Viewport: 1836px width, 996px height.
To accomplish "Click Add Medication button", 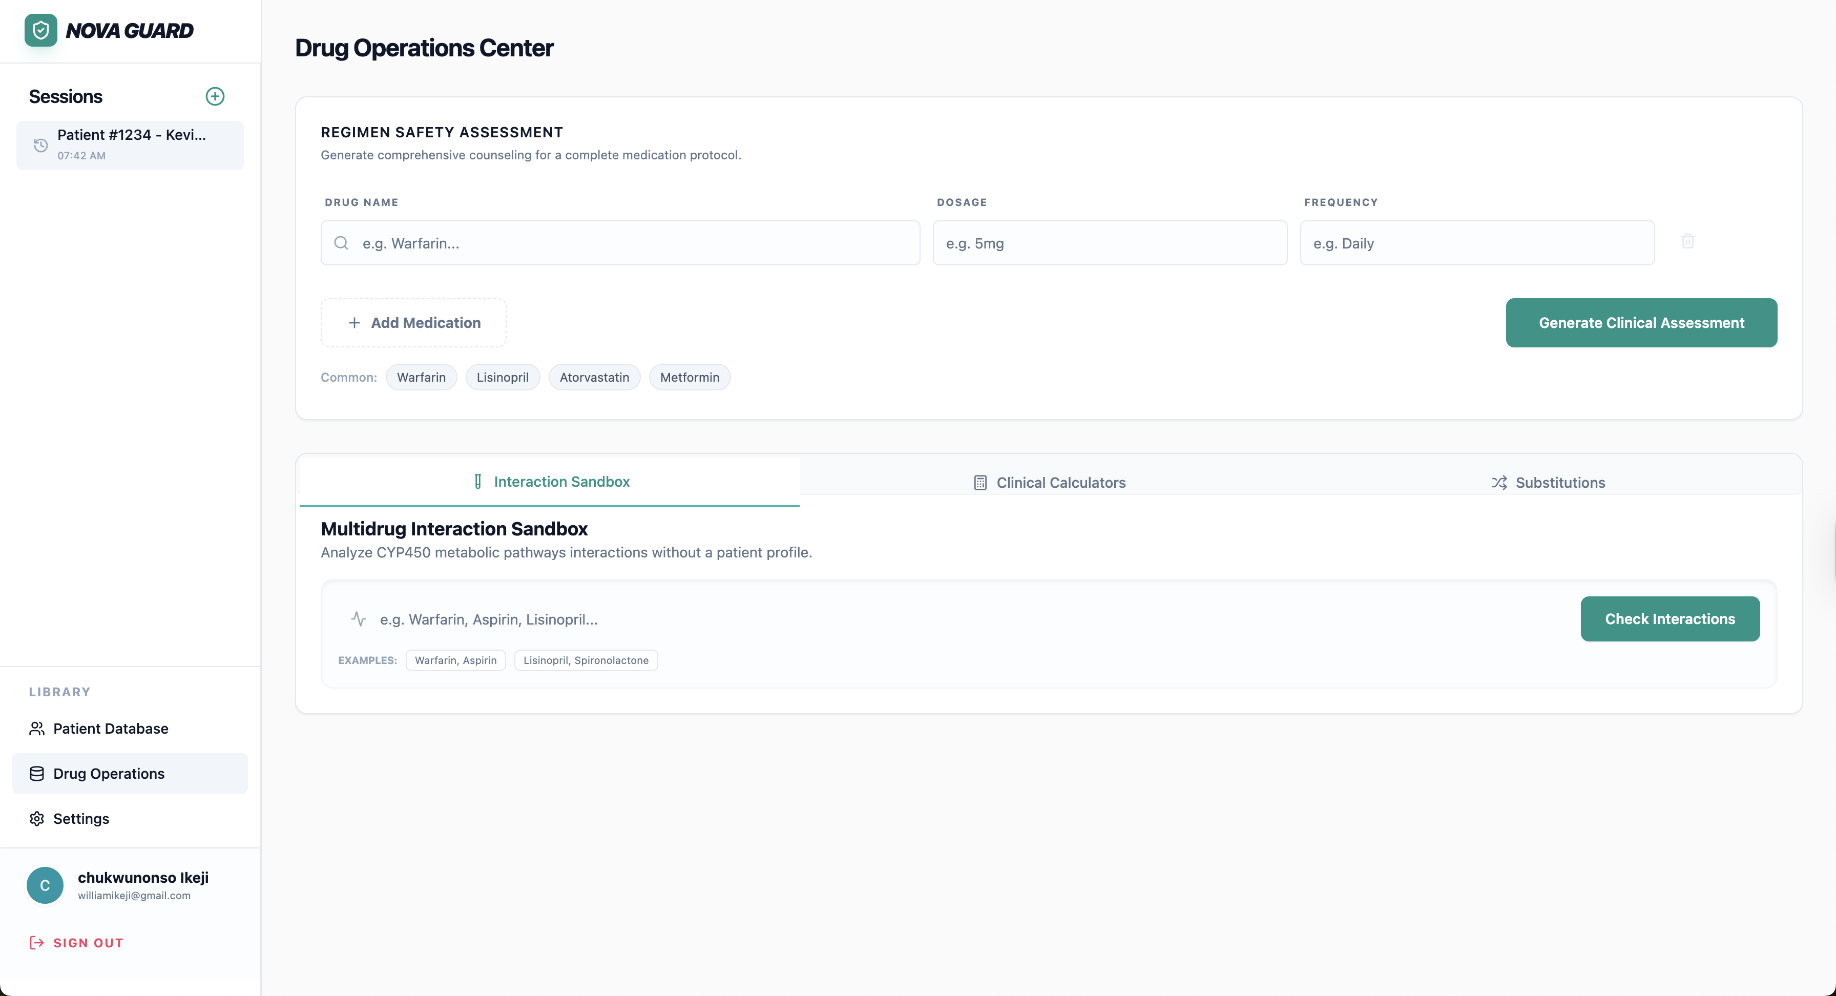I will (413, 323).
